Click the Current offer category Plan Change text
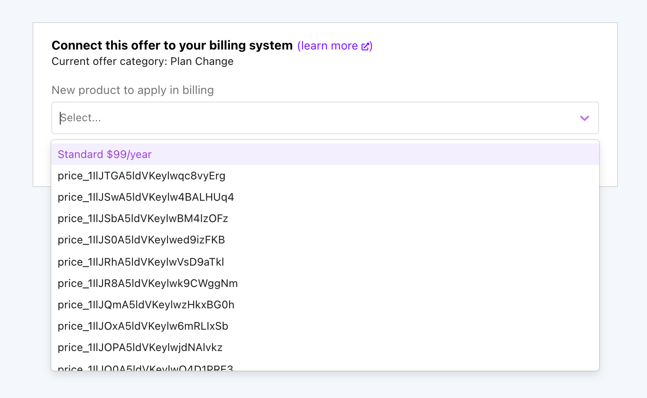 (142, 61)
